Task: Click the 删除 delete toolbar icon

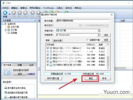Action: [x=25, y=13]
